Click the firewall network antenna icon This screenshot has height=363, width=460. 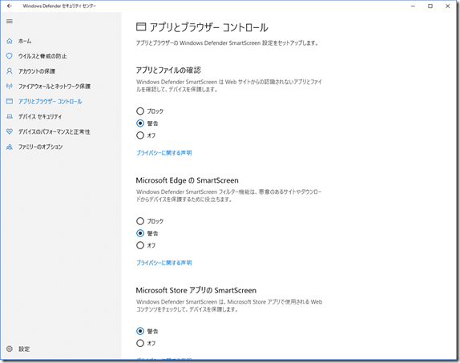(x=10, y=87)
